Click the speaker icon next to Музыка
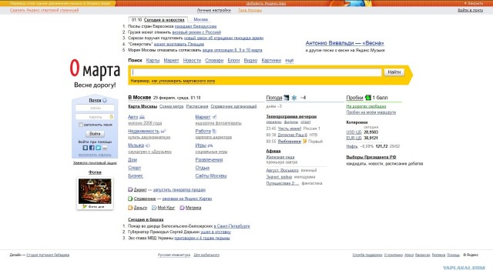 click(148, 145)
